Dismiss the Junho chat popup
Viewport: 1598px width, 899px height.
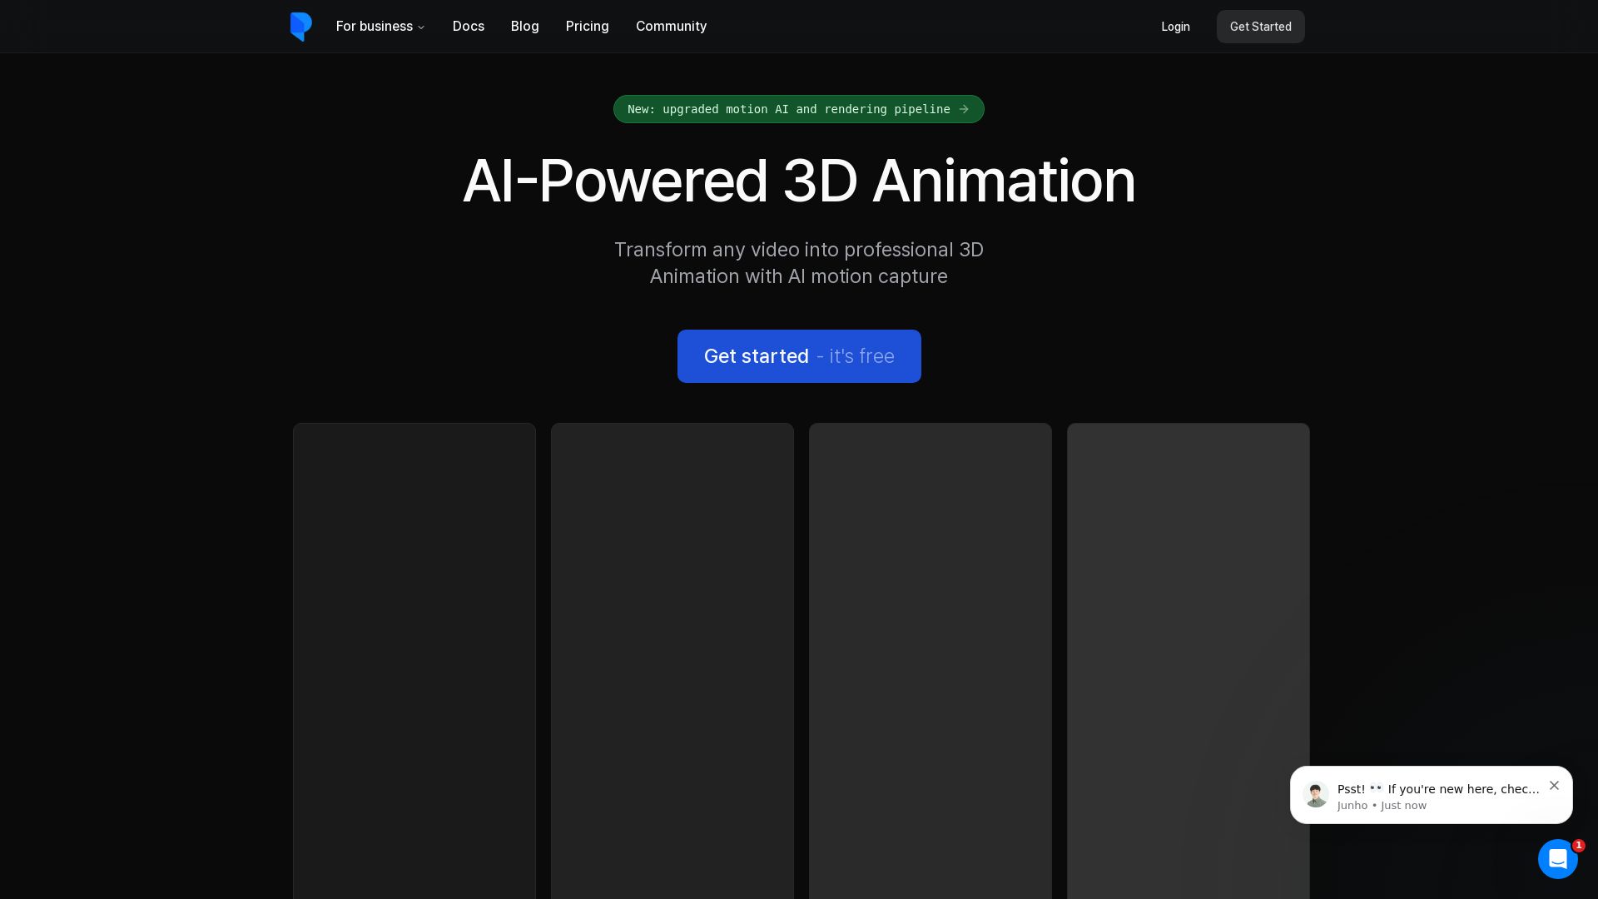point(1553,786)
